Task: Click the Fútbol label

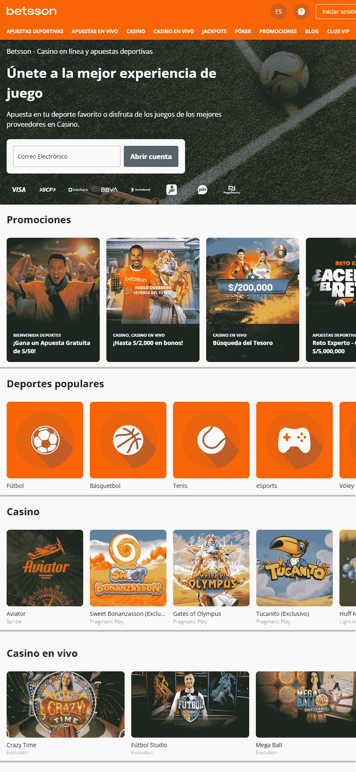Action: [15, 486]
